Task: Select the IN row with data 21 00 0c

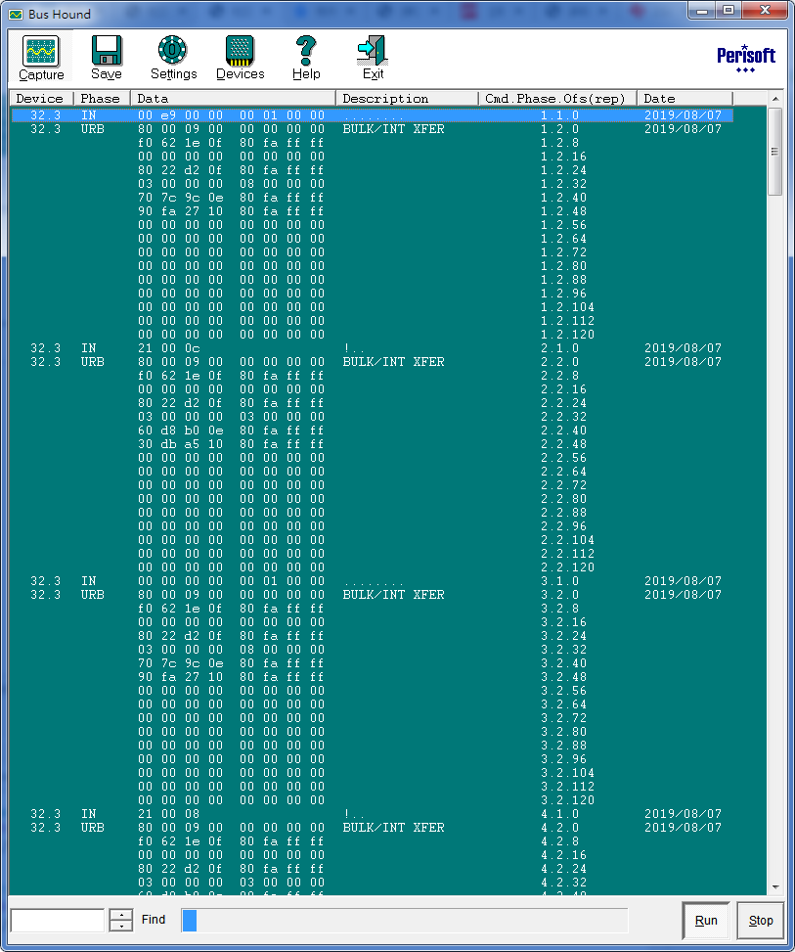Action: tap(372, 348)
